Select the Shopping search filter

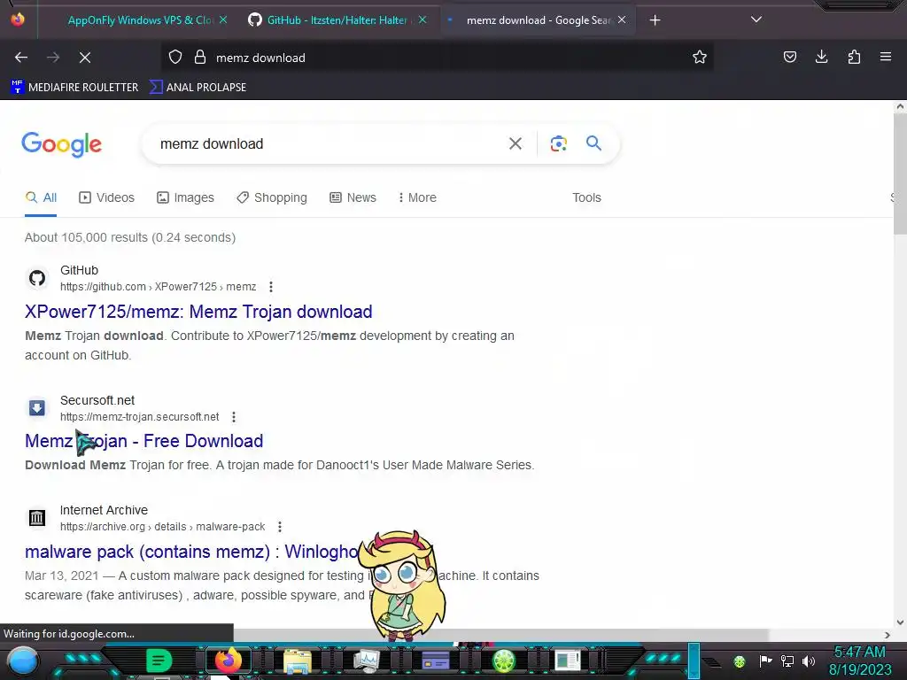[272, 197]
